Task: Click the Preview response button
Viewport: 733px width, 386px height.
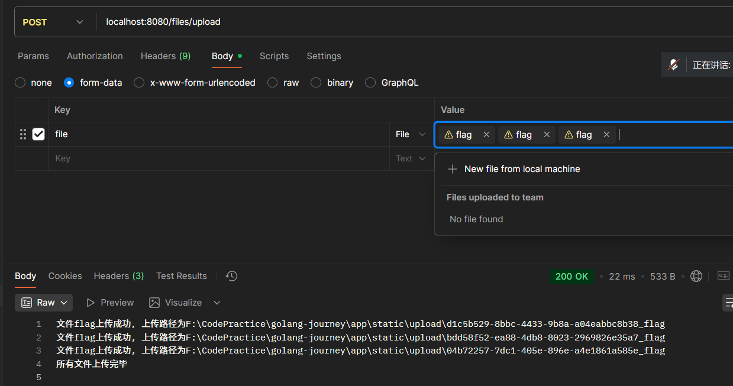Action: (x=110, y=303)
